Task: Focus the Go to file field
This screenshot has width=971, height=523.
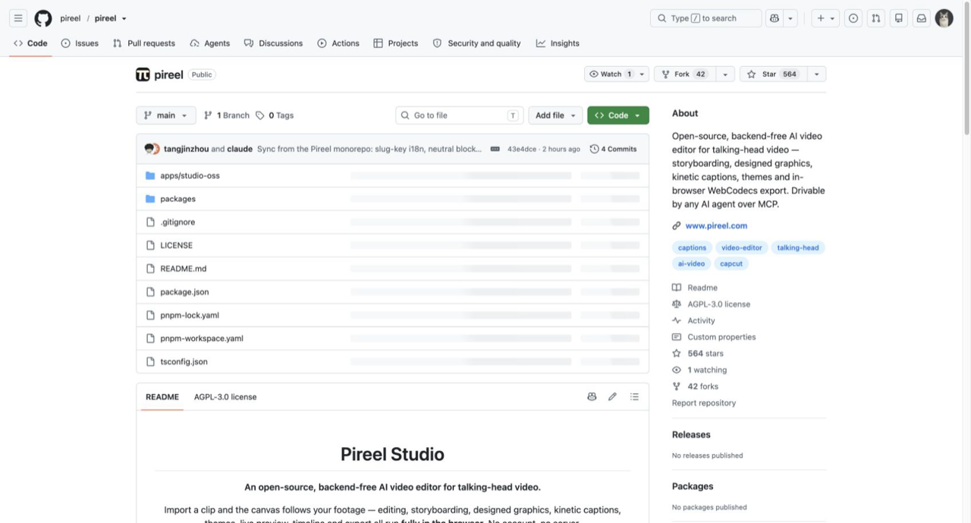Action: click(x=460, y=115)
